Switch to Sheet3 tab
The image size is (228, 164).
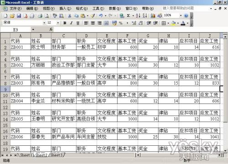click(x=57, y=155)
